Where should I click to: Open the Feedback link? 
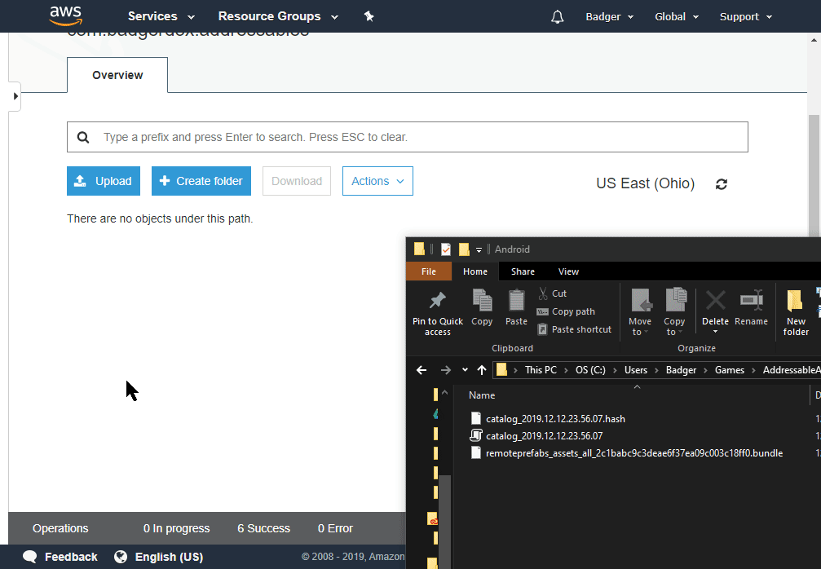click(x=71, y=557)
